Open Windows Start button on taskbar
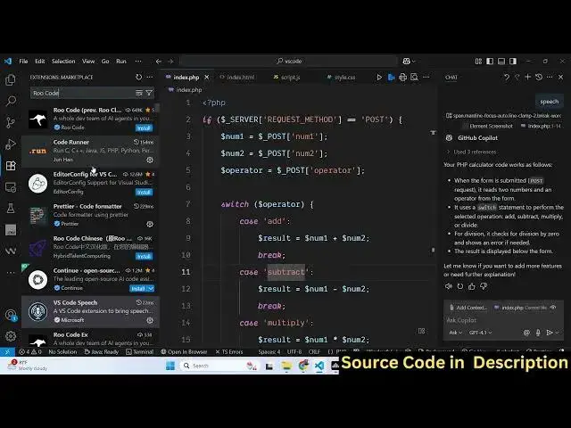This screenshot has height=428, width=571. [170, 366]
